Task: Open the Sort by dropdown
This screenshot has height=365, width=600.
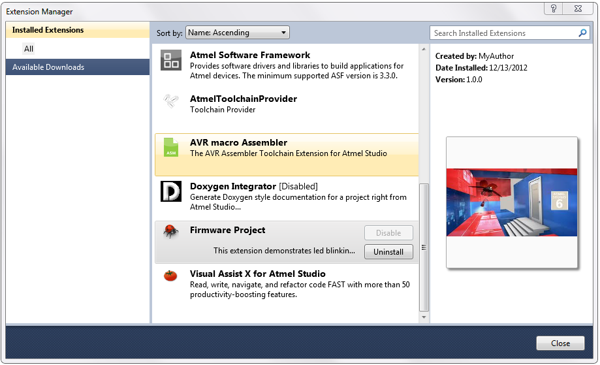Action: 237,33
